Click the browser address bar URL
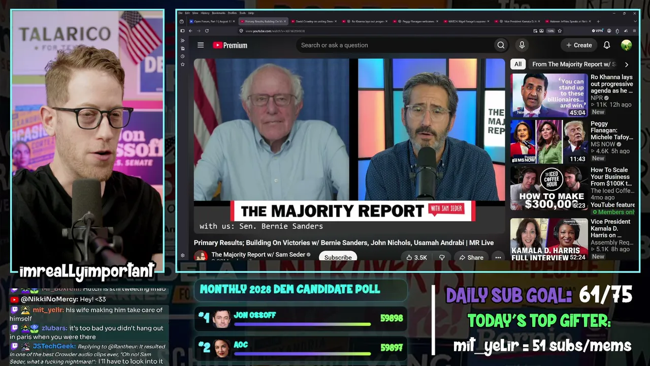Viewport: 650px width, 366px height. (275, 31)
